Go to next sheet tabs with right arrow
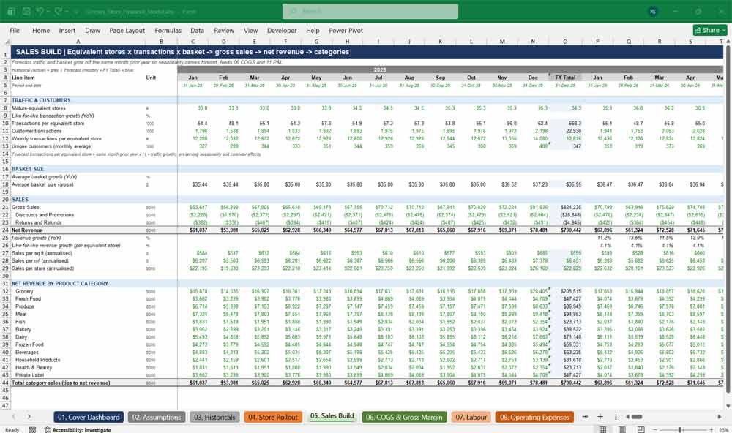 click(x=29, y=417)
